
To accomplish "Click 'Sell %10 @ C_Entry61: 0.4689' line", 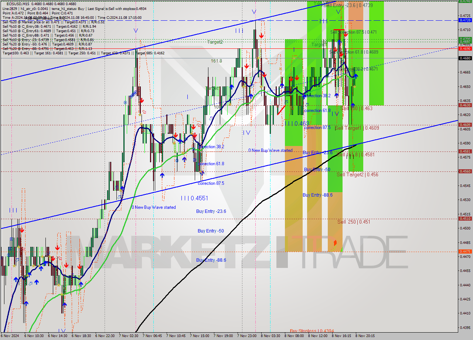I will point(48,31).
